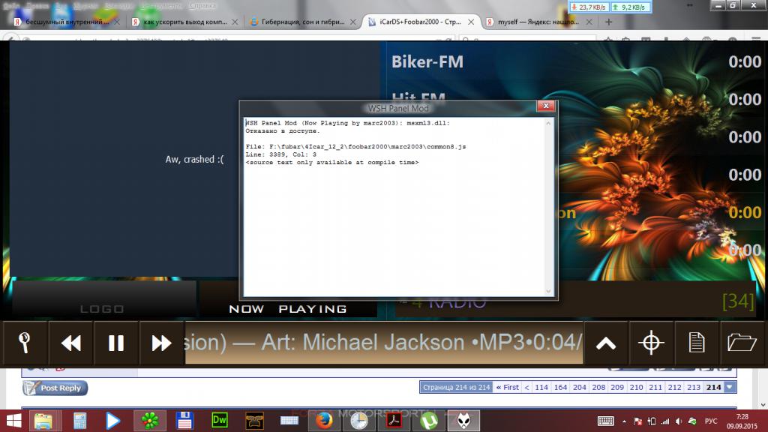Open the folder icon in player bar
Viewport: 768px width, 432px height.
742,343
